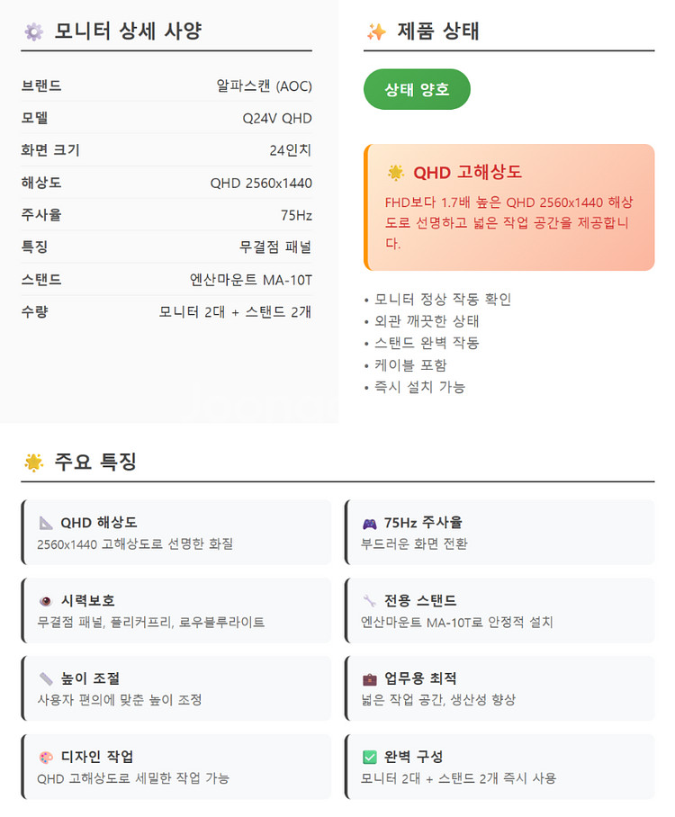The image size is (675, 817).
Task: Click the sun icon beside 주요 특징 heading
Action: point(33,462)
